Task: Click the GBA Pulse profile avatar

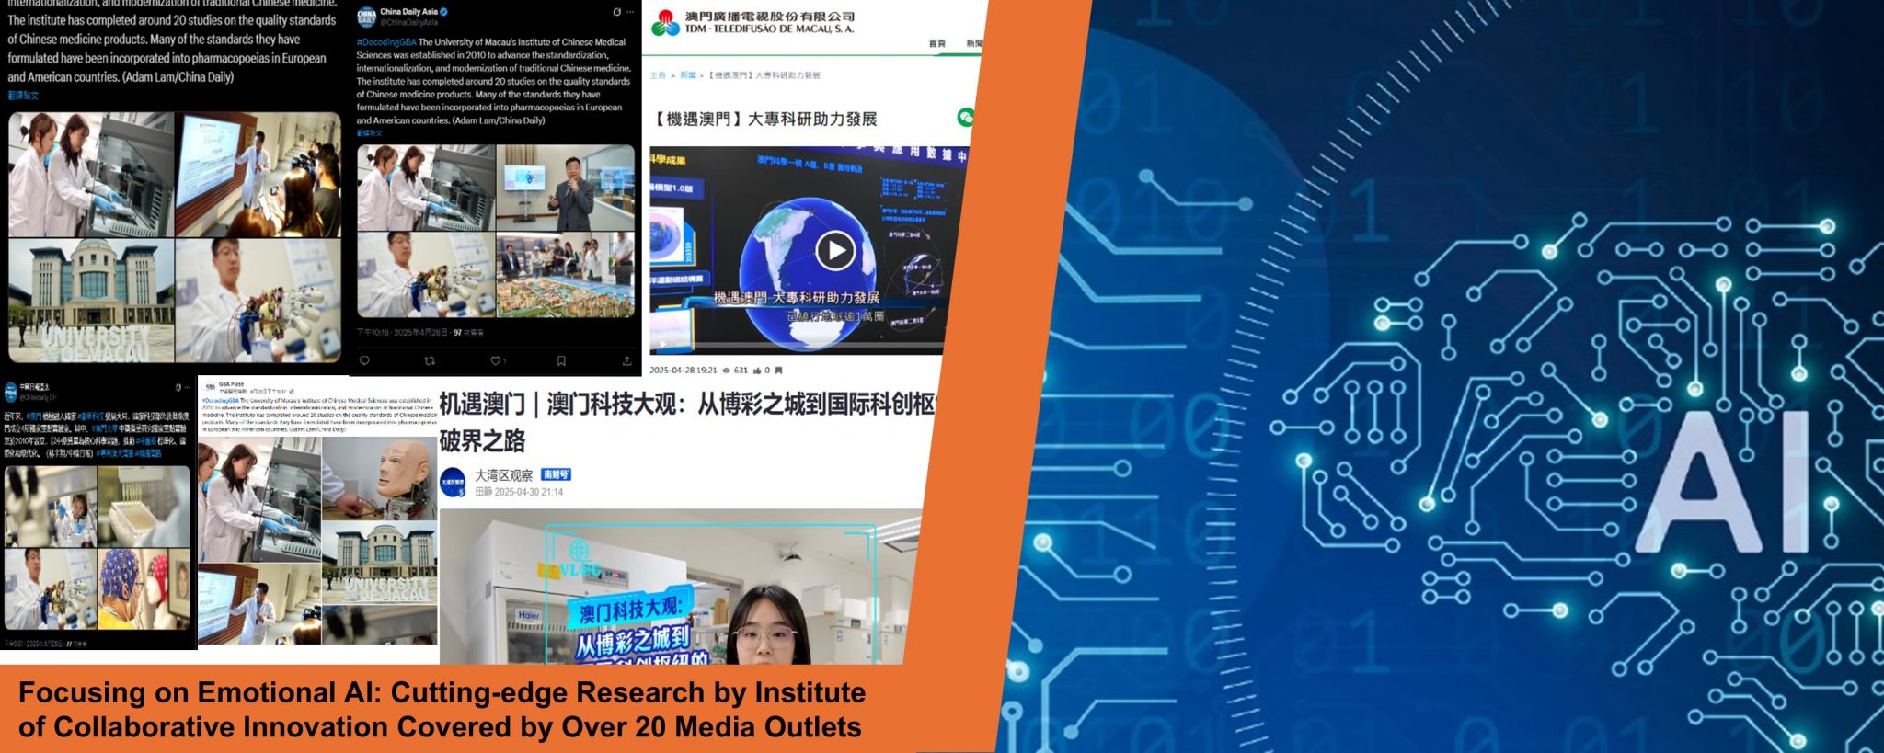Action: (210, 387)
